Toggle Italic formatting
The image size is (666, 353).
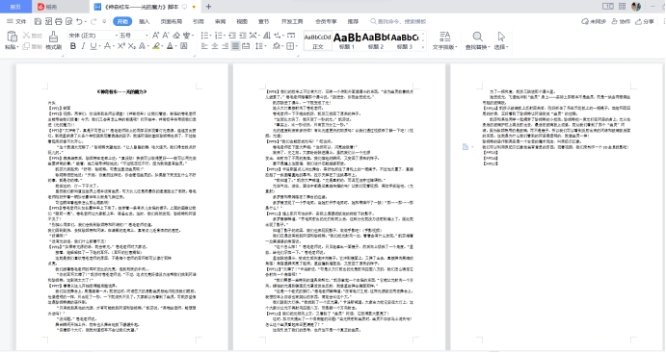[x=83, y=46]
